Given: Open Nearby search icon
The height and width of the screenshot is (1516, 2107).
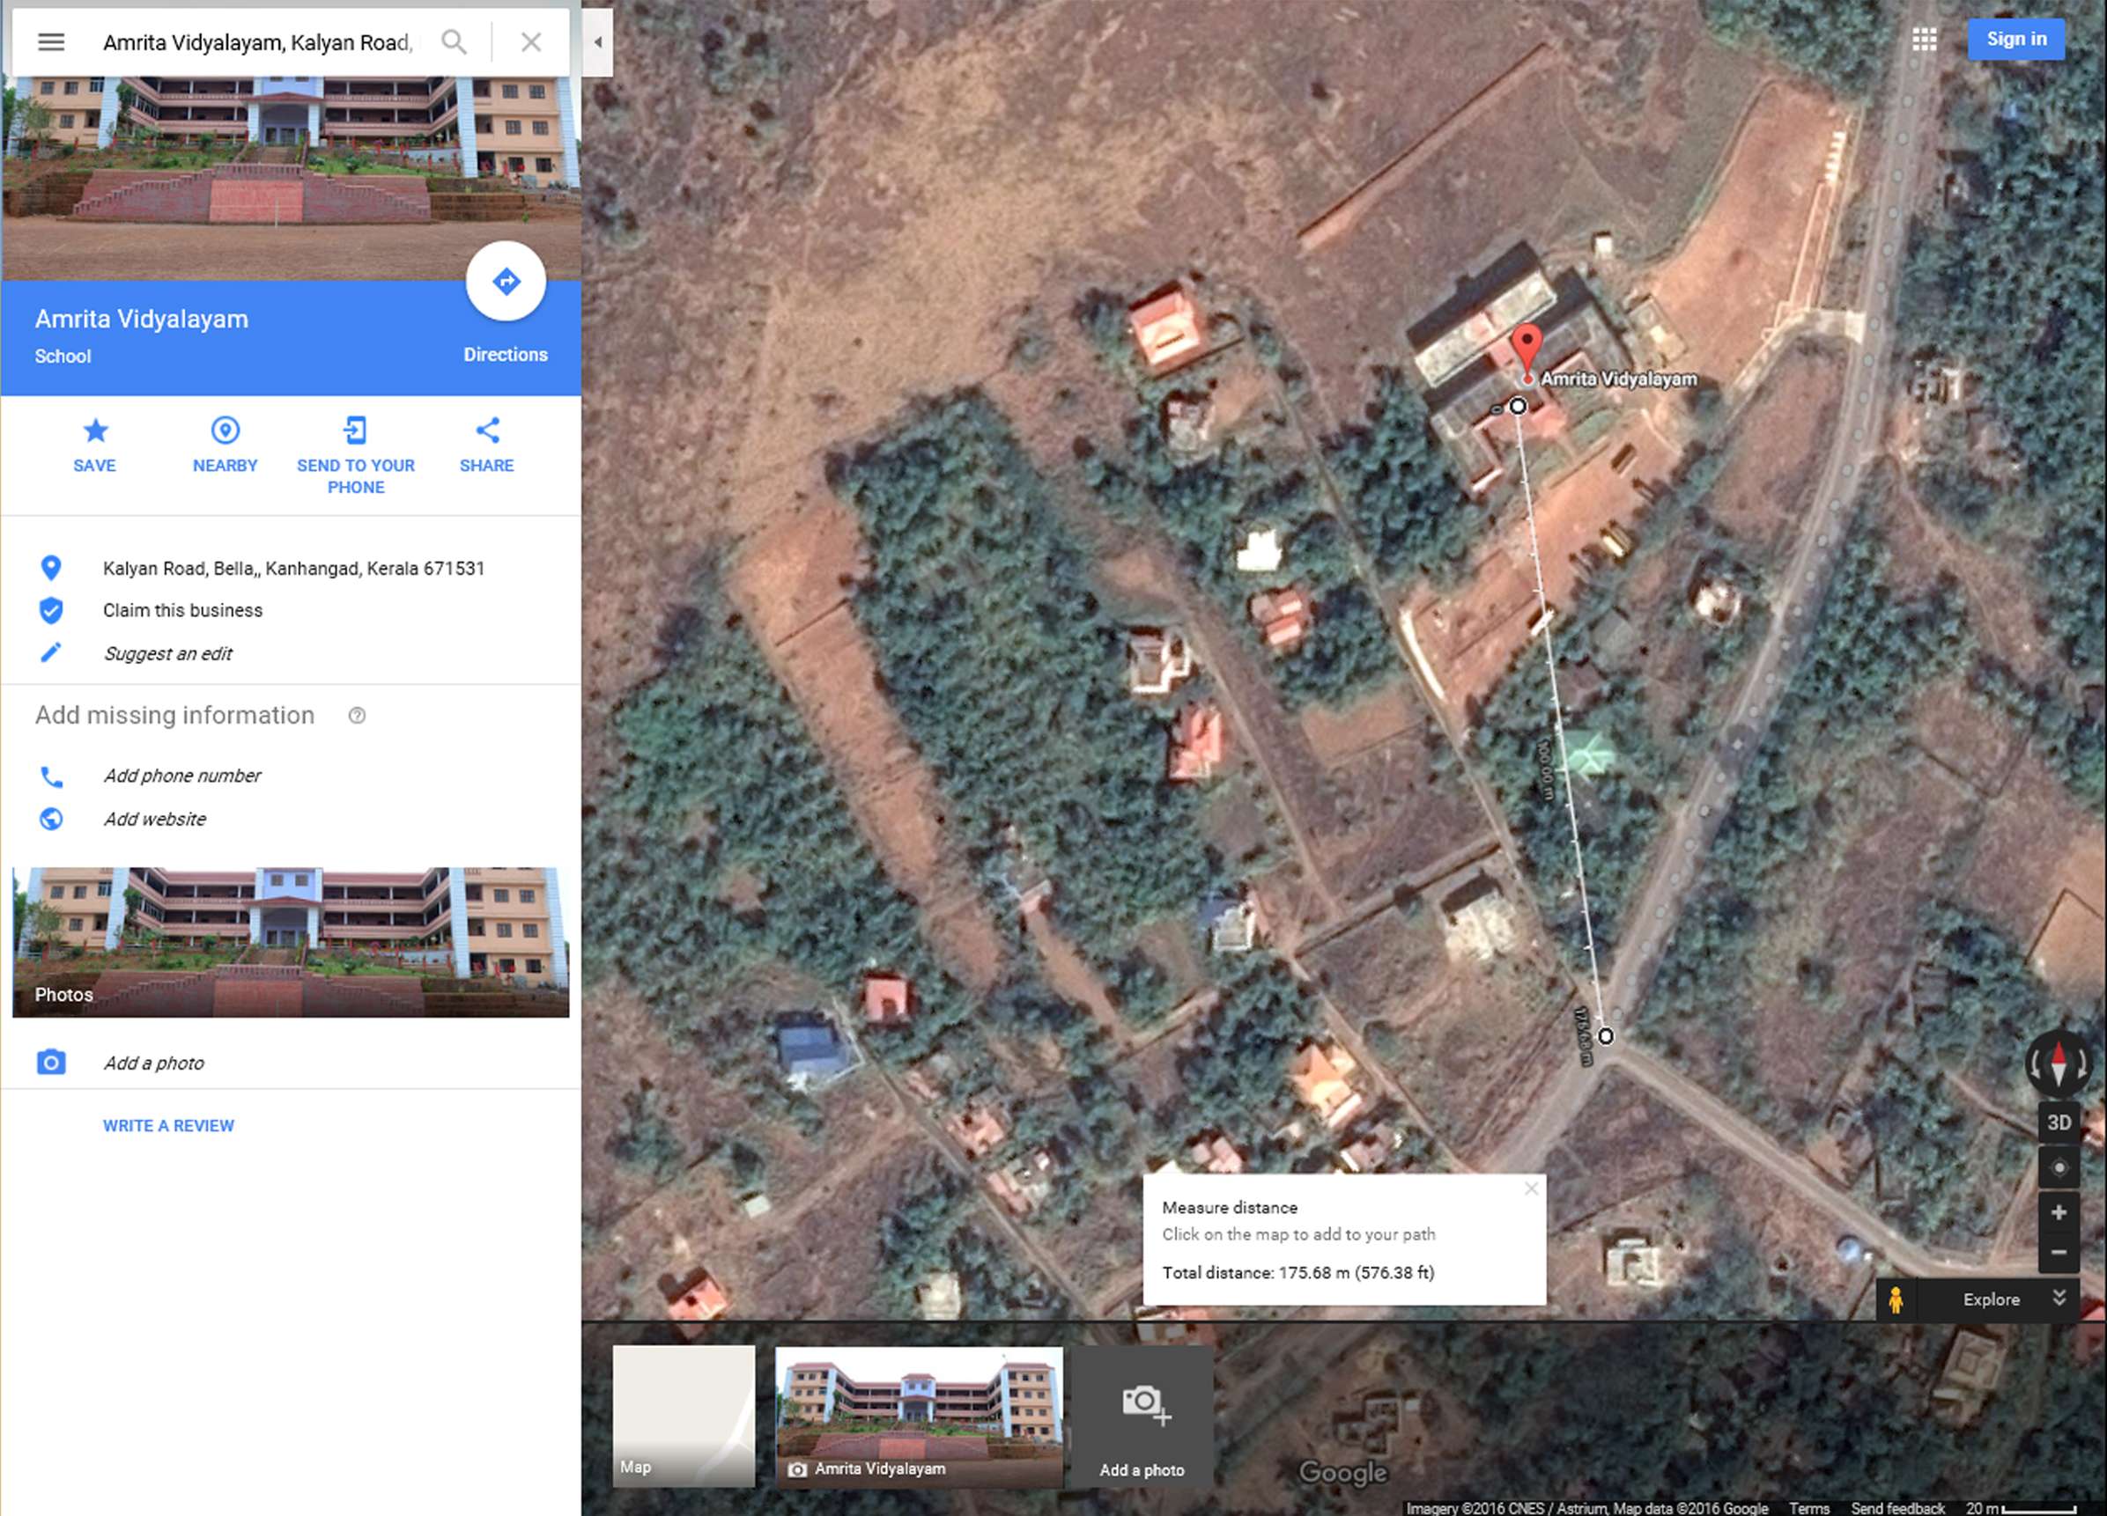Looking at the screenshot, I should 225,430.
